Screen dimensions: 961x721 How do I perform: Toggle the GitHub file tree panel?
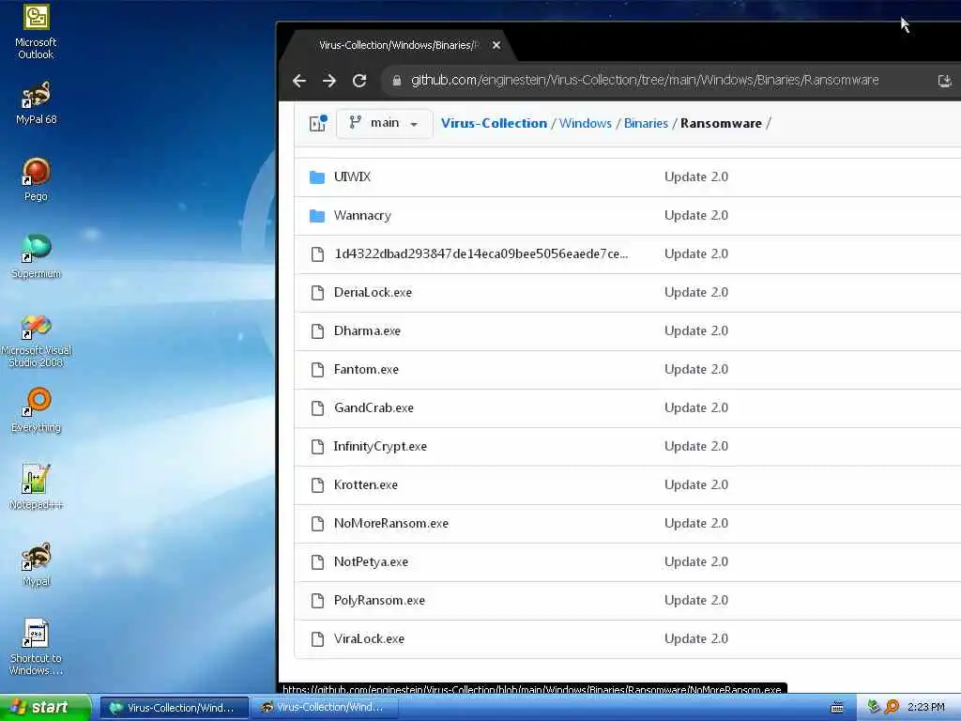tap(317, 123)
